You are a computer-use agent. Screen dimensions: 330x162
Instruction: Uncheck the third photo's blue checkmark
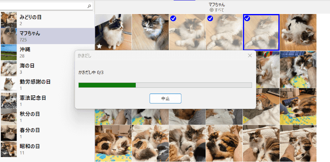(x=173, y=19)
